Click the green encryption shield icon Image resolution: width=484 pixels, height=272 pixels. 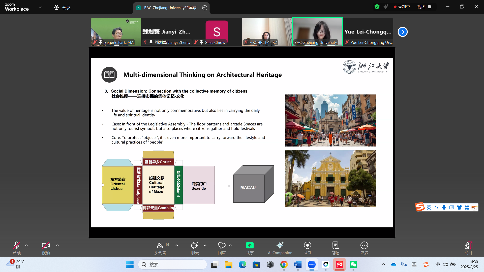pos(377,7)
